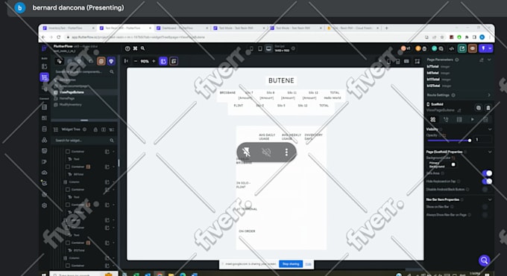507x276 pixels.
Task: Select the phone device preview icon
Action: (x=251, y=48)
